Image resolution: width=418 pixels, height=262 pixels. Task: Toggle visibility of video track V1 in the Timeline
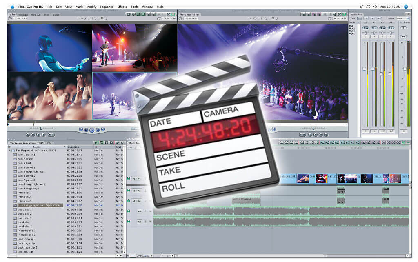coord(129,178)
